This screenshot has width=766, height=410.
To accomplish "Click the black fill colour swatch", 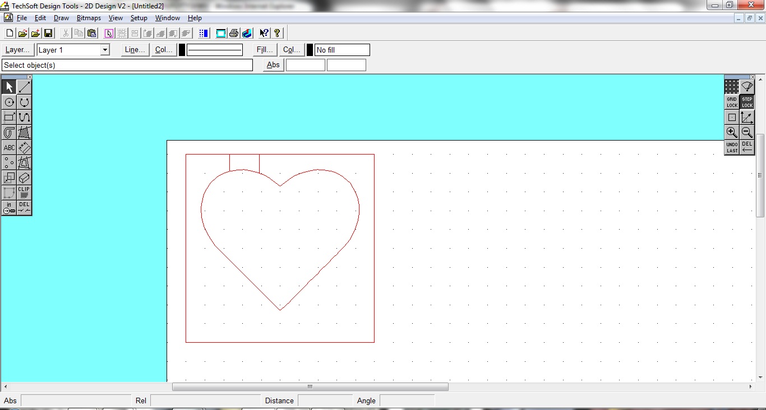I will [x=310, y=50].
